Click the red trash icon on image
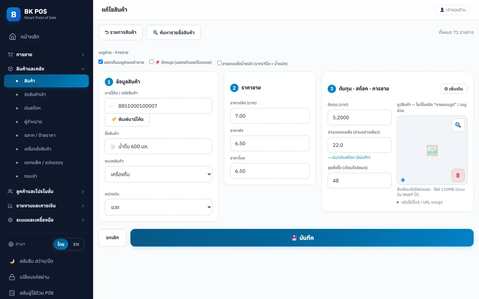The height and width of the screenshot is (299, 479). [x=458, y=175]
